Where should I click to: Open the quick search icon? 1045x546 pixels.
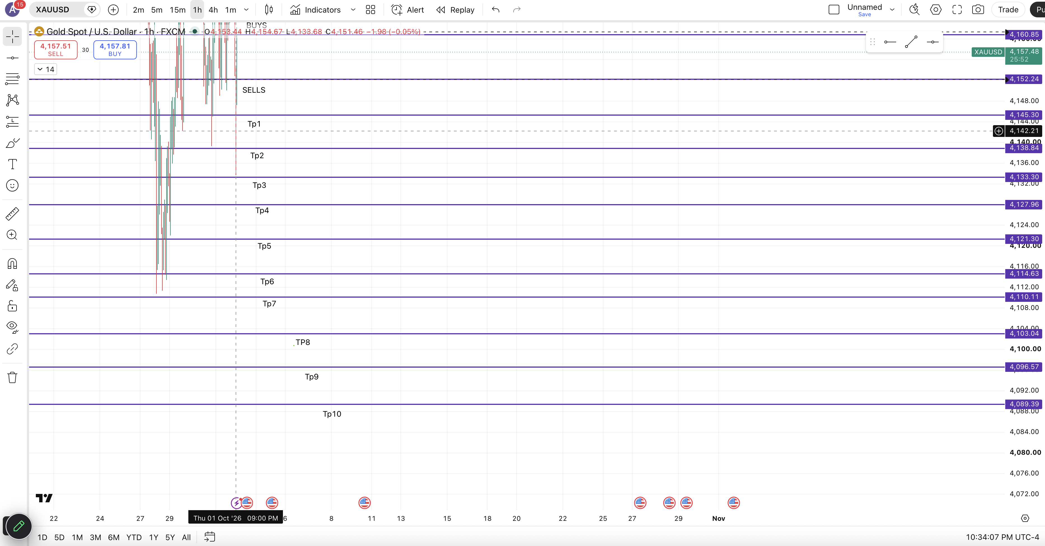(914, 10)
